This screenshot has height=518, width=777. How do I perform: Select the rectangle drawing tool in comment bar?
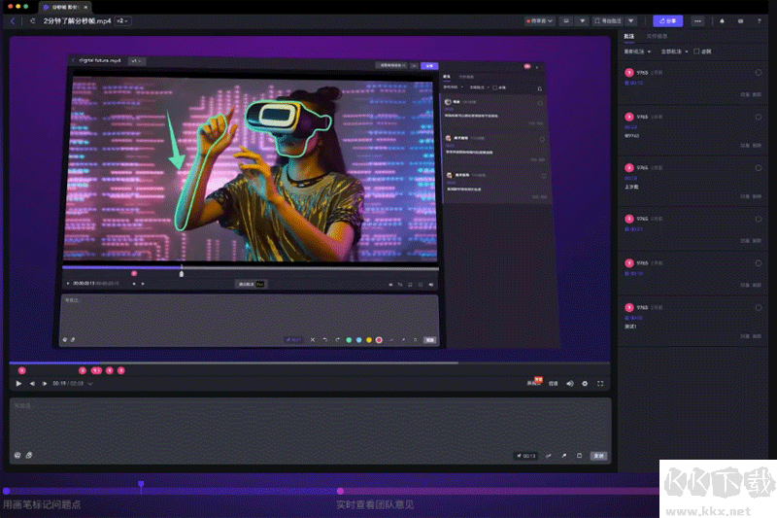[579, 455]
